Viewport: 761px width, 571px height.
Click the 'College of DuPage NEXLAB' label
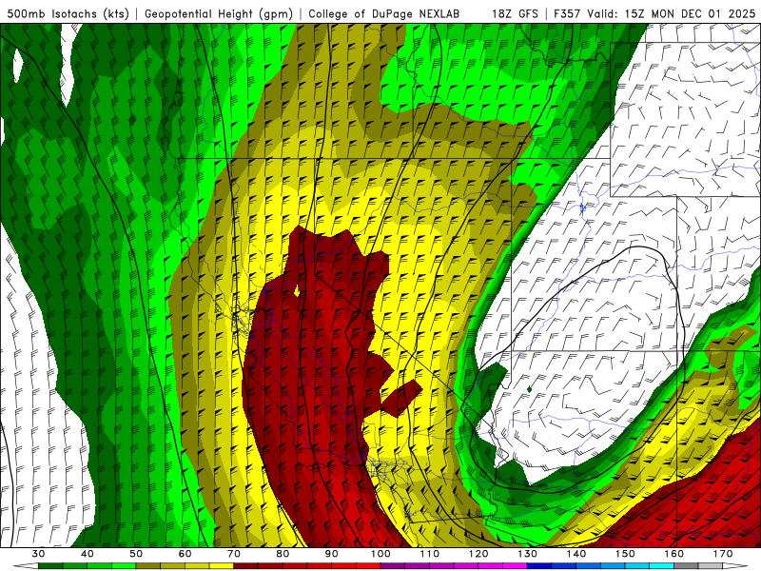point(384,14)
